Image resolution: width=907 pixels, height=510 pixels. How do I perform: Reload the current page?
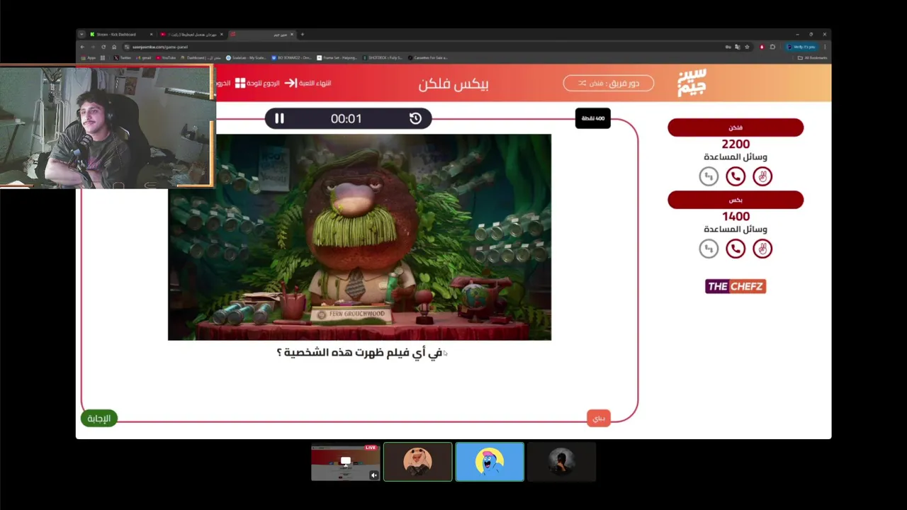pos(103,47)
